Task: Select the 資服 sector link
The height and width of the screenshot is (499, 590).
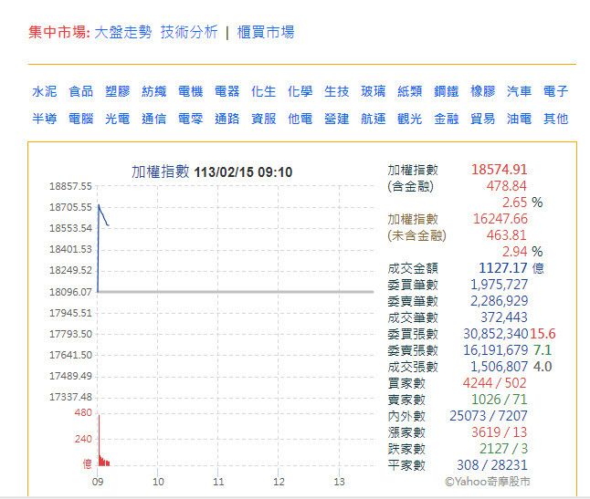Action: click(263, 119)
